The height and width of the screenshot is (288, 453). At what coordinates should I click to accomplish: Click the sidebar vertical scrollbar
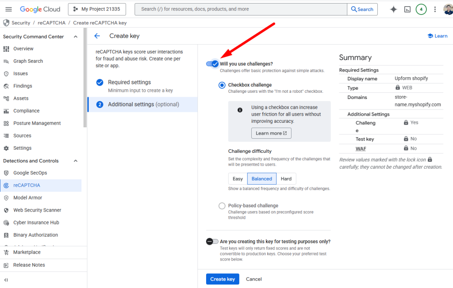85,78
